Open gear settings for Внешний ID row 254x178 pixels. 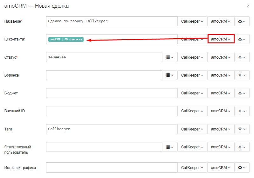pyautogui.click(x=242, y=111)
